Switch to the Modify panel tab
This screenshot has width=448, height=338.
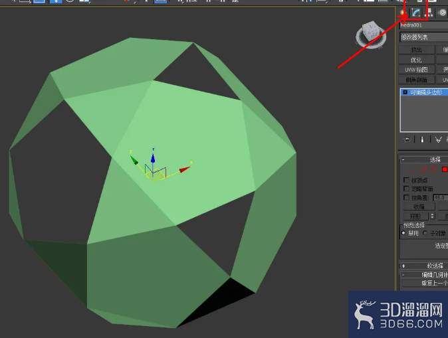pos(415,13)
